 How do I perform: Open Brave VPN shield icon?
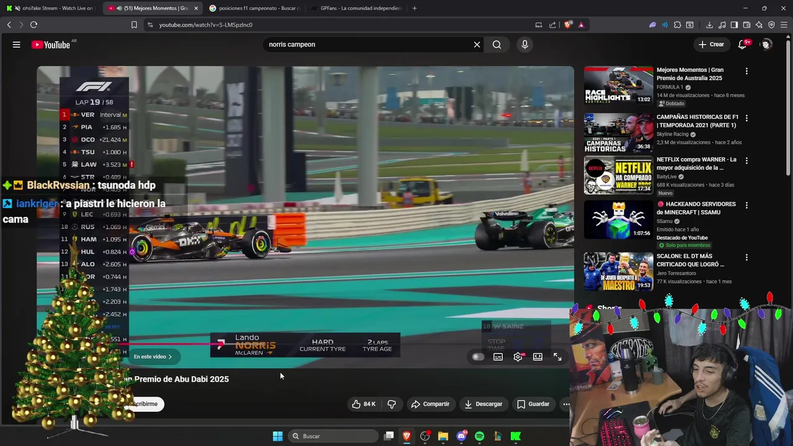pos(771,25)
